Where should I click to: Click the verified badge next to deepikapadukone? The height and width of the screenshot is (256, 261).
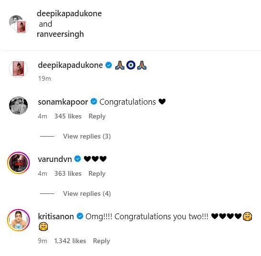[x=109, y=65]
